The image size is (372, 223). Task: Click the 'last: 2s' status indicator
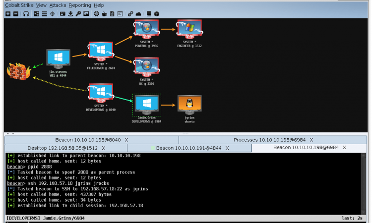(352, 218)
